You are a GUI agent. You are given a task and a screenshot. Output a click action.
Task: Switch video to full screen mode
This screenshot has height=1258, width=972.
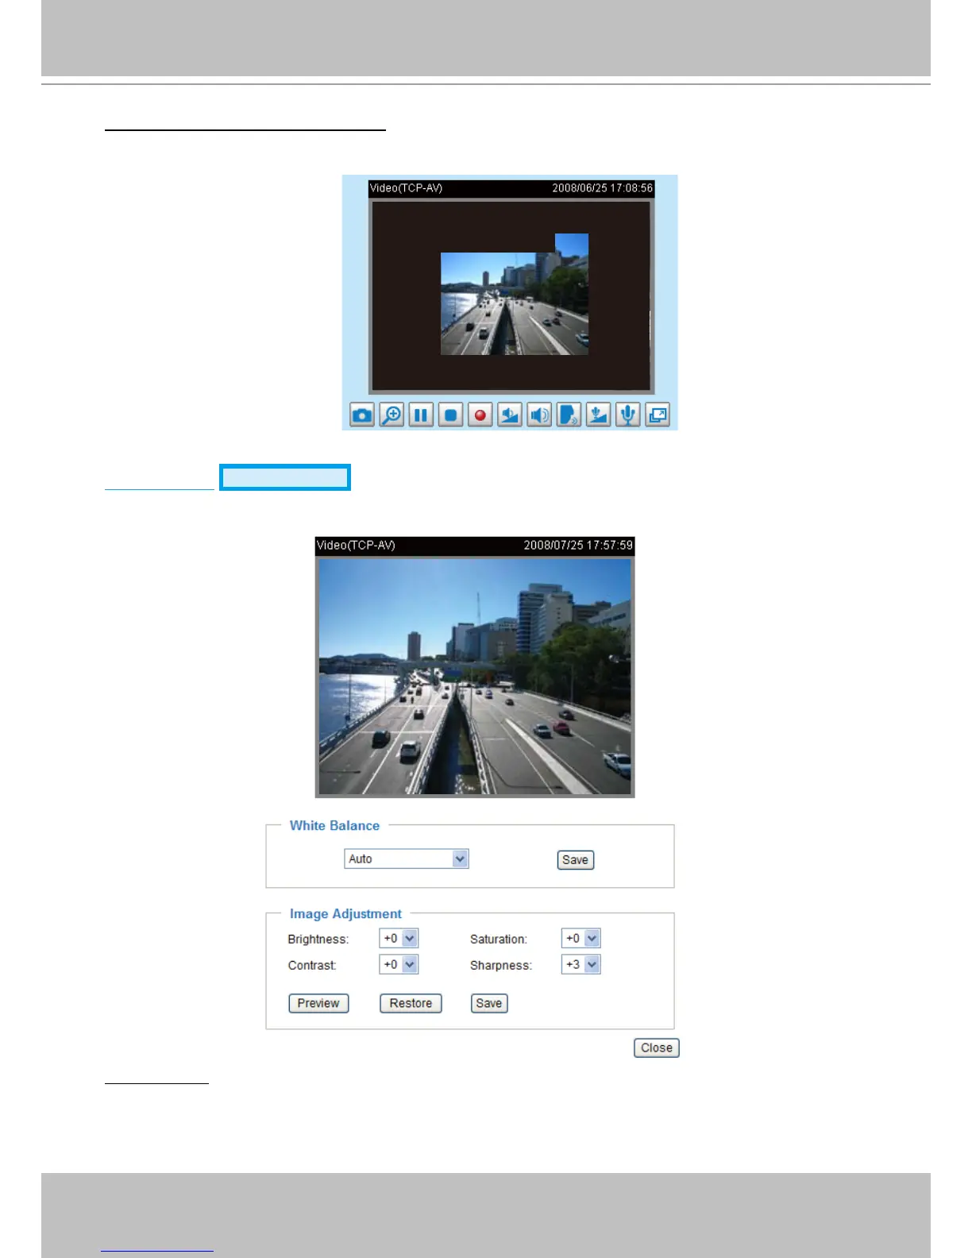point(658,415)
